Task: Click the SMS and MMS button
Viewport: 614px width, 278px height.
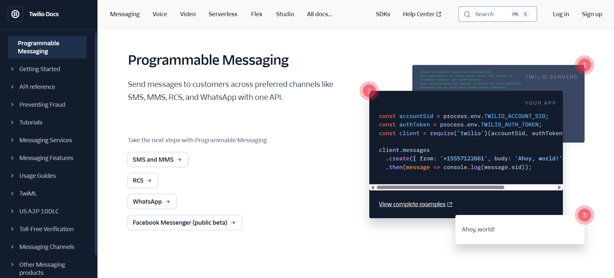Action: (158, 160)
